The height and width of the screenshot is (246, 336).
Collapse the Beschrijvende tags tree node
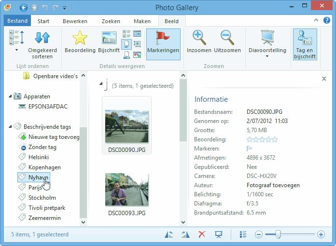pyautogui.click(x=11, y=127)
